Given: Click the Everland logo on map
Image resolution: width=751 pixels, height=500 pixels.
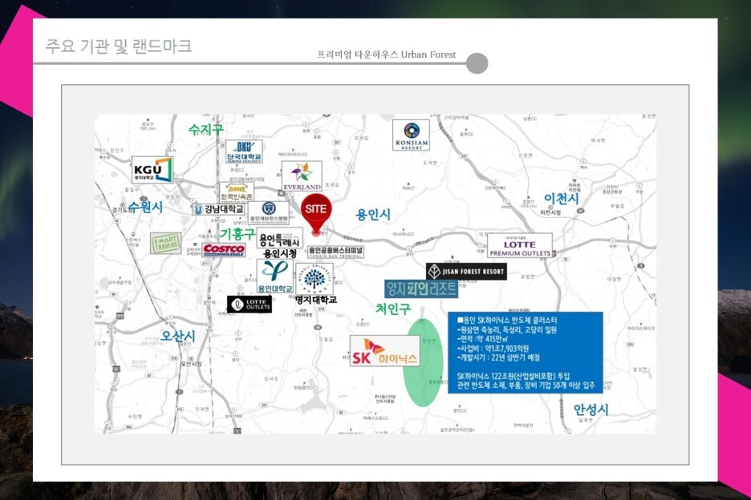Looking at the screenshot, I should tap(302, 176).
